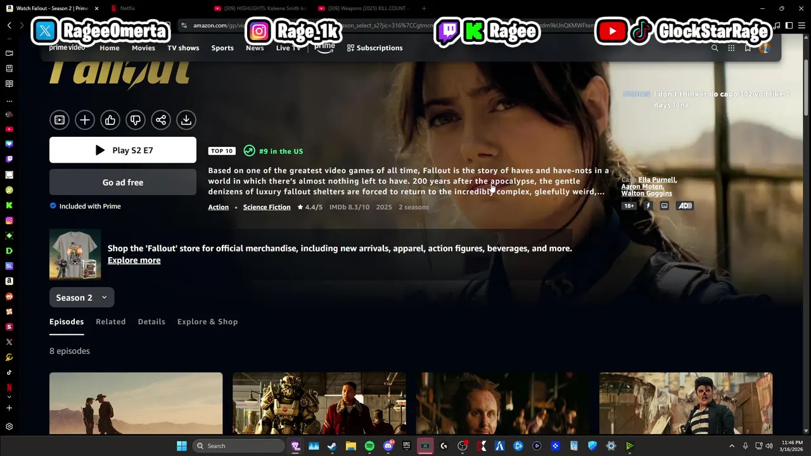Follow the Explore more link
The width and height of the screenshot is (811, 456).
pyautogui.click(x=134, y=260)
